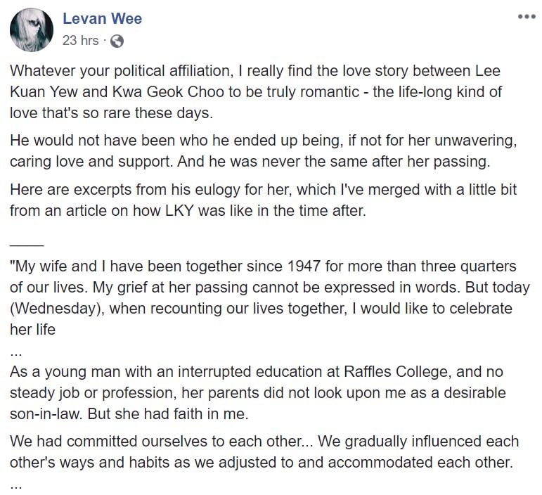542x495 pixels.
Task: Click the short horizontal divider line
Action: (x=27, y=244)
